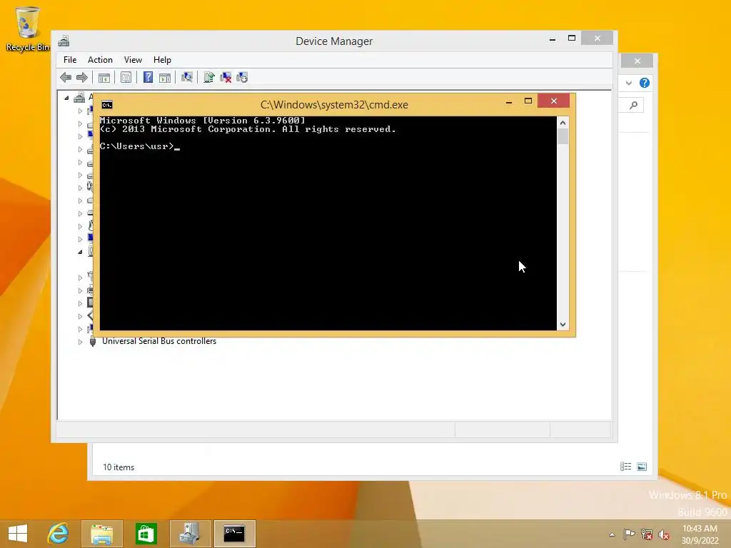The width and height of the screenshot is (731, 548).
Task: Open the Windows Store taskbar icon
Action: click(146, 534)
